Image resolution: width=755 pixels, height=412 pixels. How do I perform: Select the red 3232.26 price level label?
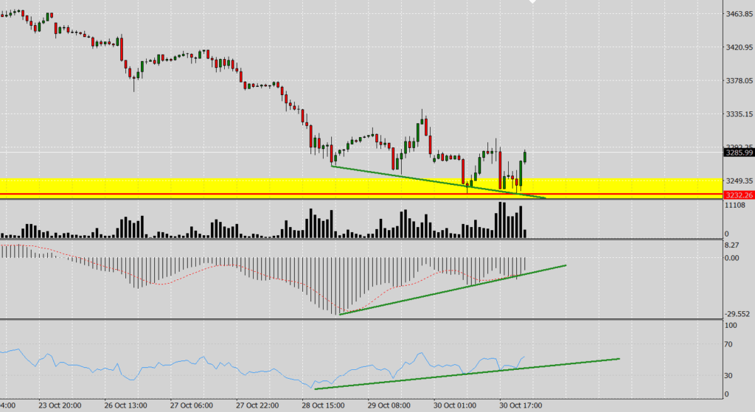[738, 195]
